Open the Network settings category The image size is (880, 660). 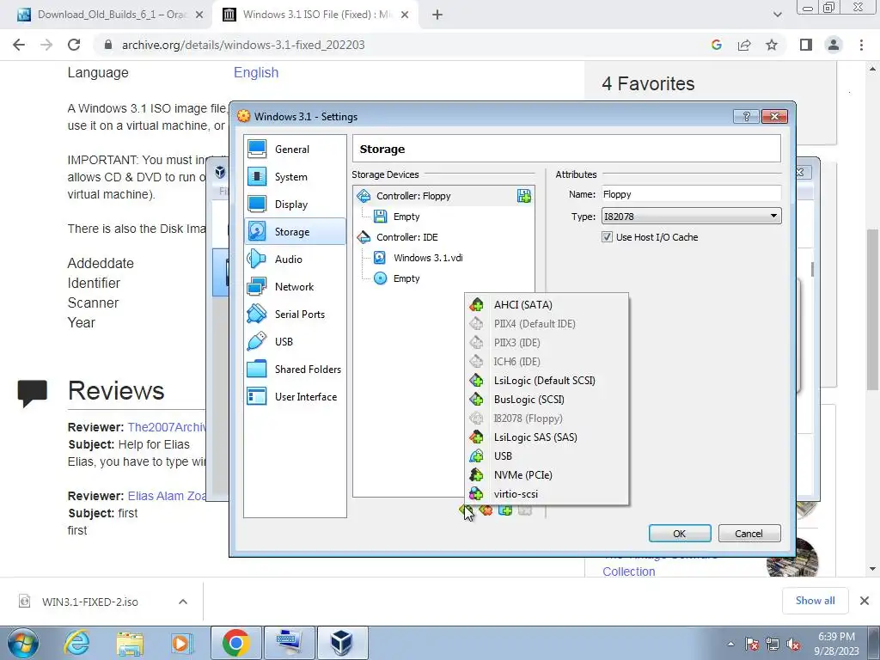pos(295,287)
